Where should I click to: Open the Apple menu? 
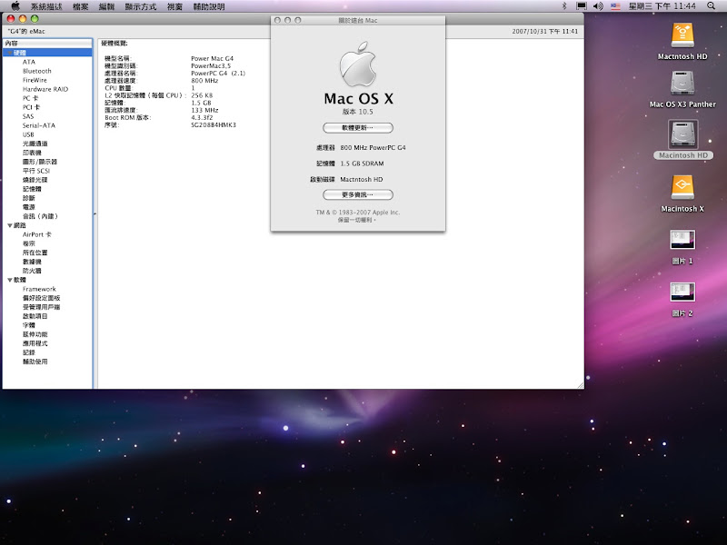(x=15, y=6)
